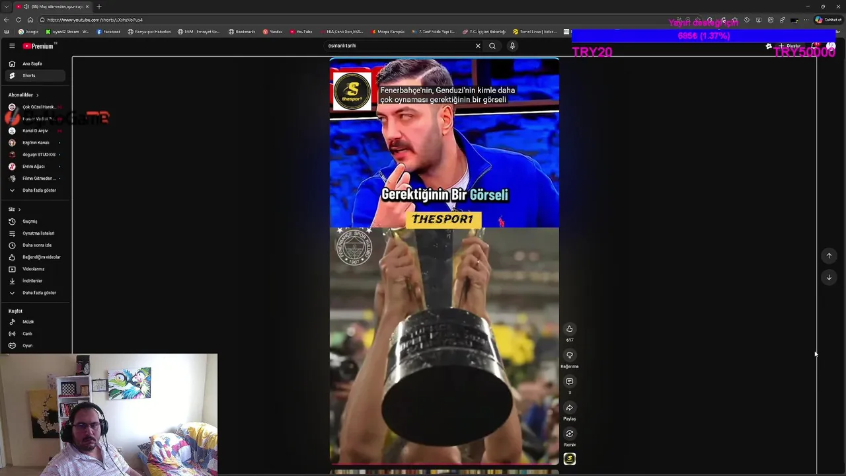The height and width of the screenshot is (476, 846).
Task: Close the YouTube browser tab
Action: click(89, 7)
